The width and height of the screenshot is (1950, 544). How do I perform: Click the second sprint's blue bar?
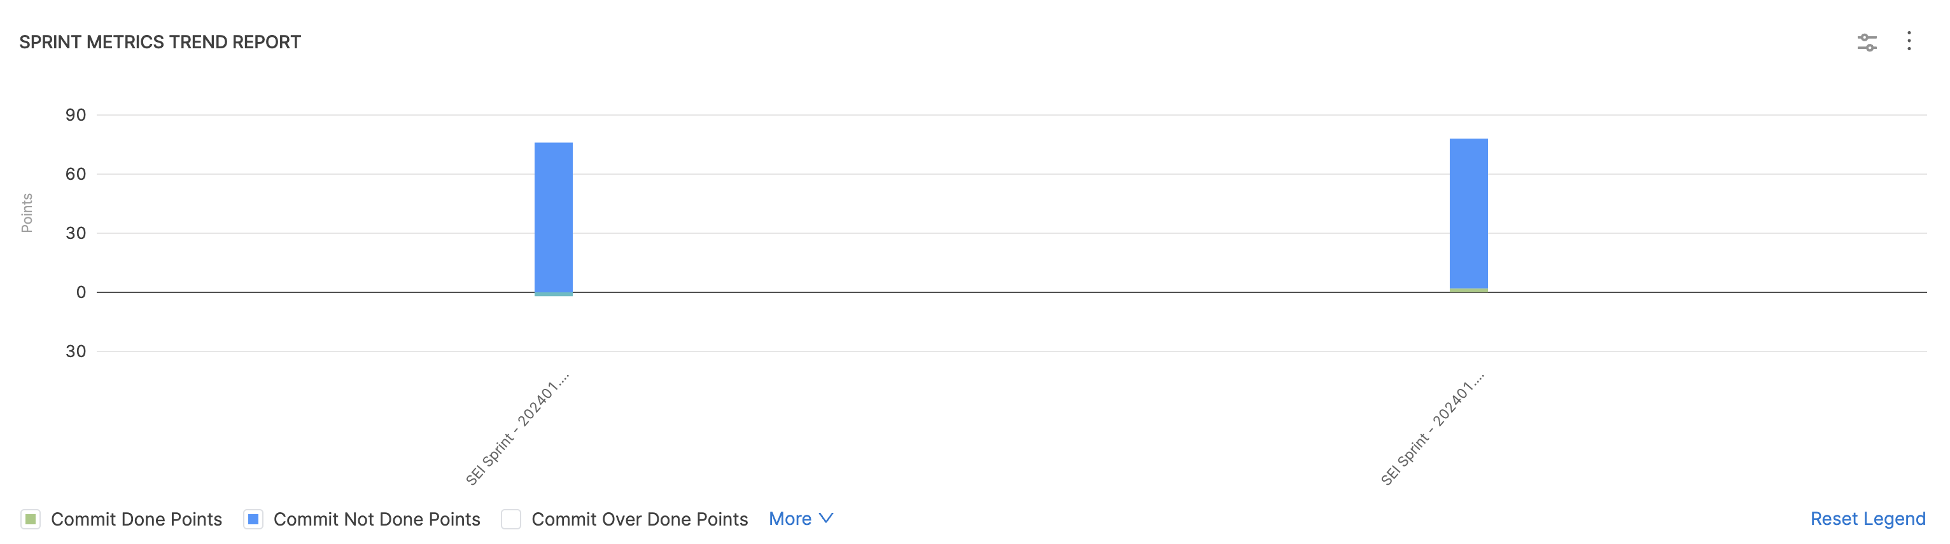(x=1469, y=212)
